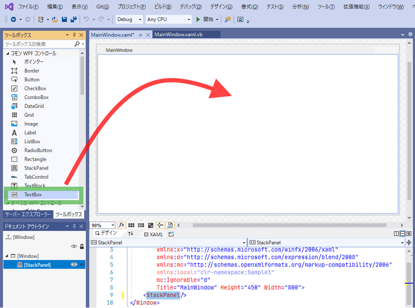Click the swap panes arrows icon

click(131, 234)
